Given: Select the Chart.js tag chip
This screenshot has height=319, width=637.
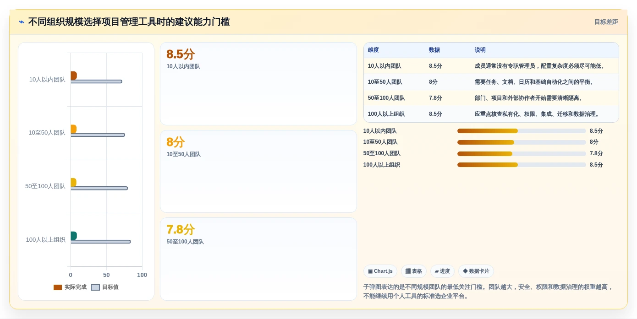Looking at the screenshot, I should 380,271.
